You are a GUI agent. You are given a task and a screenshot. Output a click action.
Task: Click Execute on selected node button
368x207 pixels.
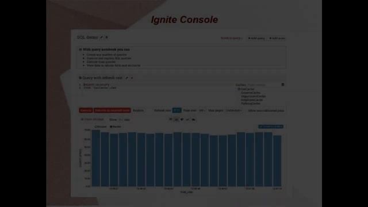pyautogui.click(x=112, y=110)
